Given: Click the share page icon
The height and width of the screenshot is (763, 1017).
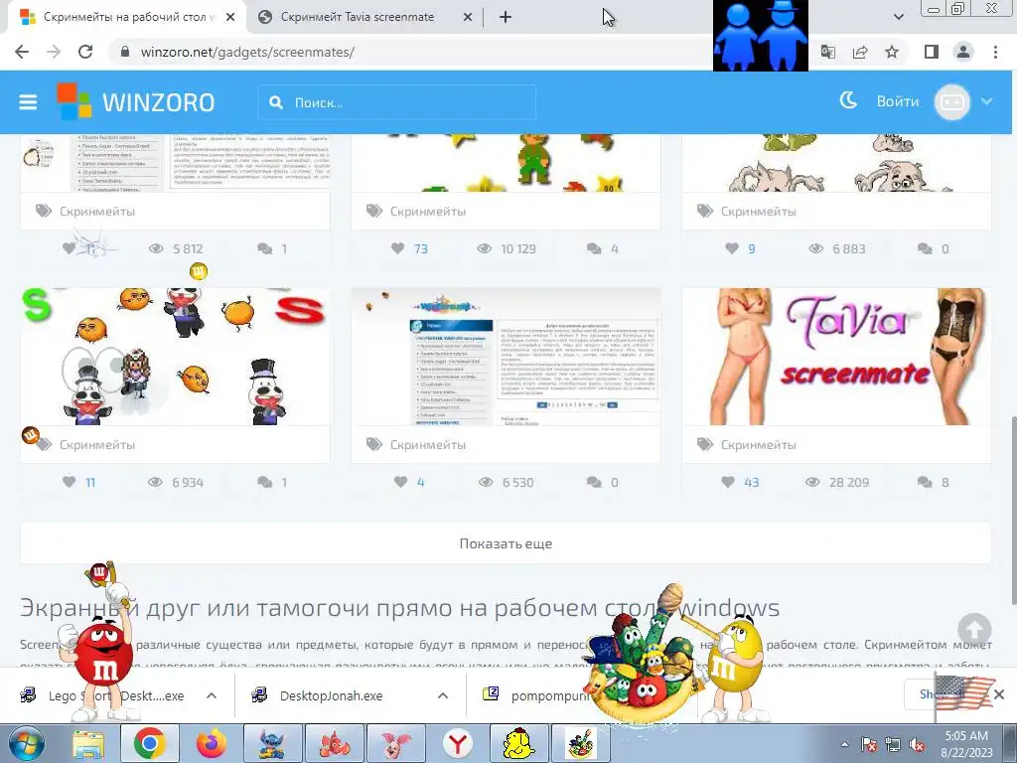Looking at the screenshot, I should point(860,52).
